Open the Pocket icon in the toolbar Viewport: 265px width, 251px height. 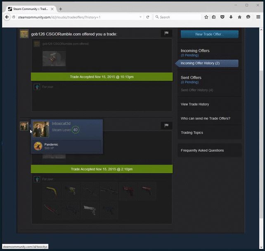coord(222,17)
